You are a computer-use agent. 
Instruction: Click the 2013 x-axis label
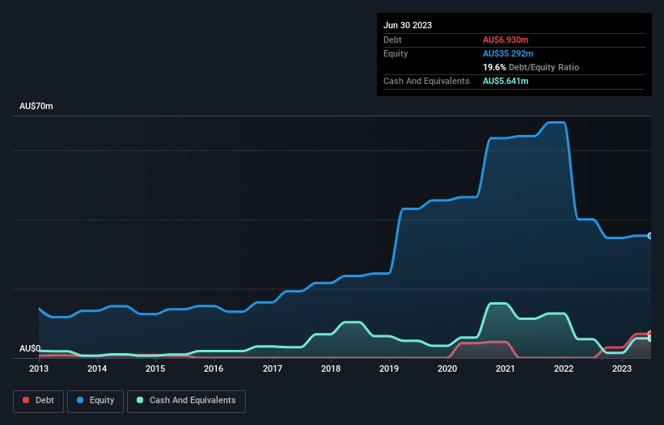(x=39, y=369)
